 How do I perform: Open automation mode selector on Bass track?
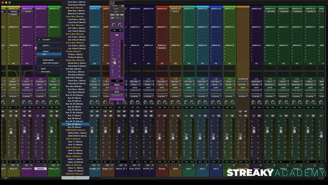[x=175, y=90]
